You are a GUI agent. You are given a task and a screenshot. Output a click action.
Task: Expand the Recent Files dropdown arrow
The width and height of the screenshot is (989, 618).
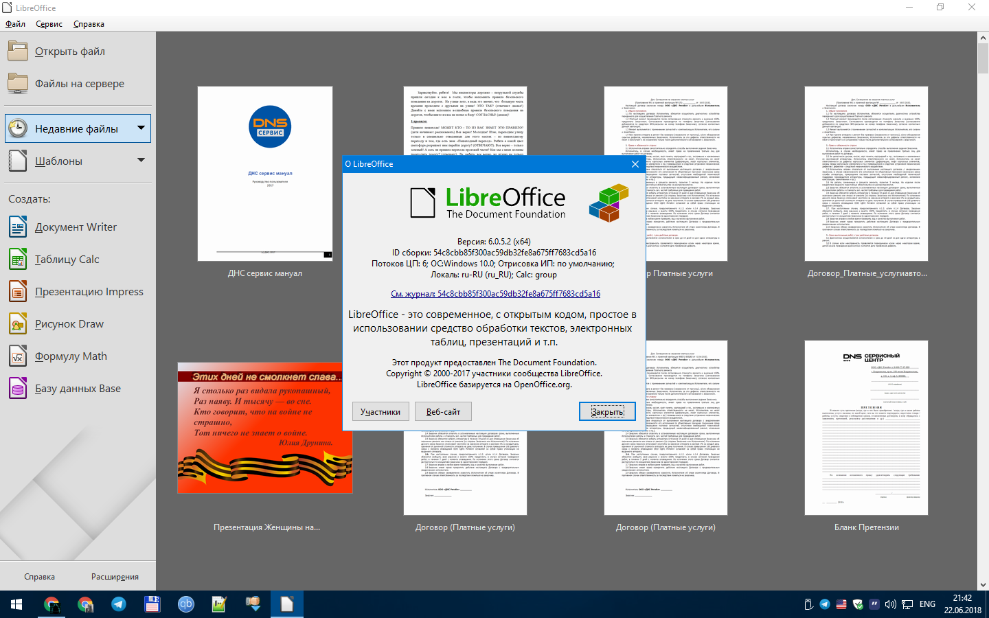pyautogui.click(x=141, y=128)
